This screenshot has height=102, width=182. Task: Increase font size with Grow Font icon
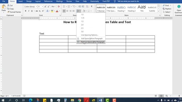pos(45,7)
